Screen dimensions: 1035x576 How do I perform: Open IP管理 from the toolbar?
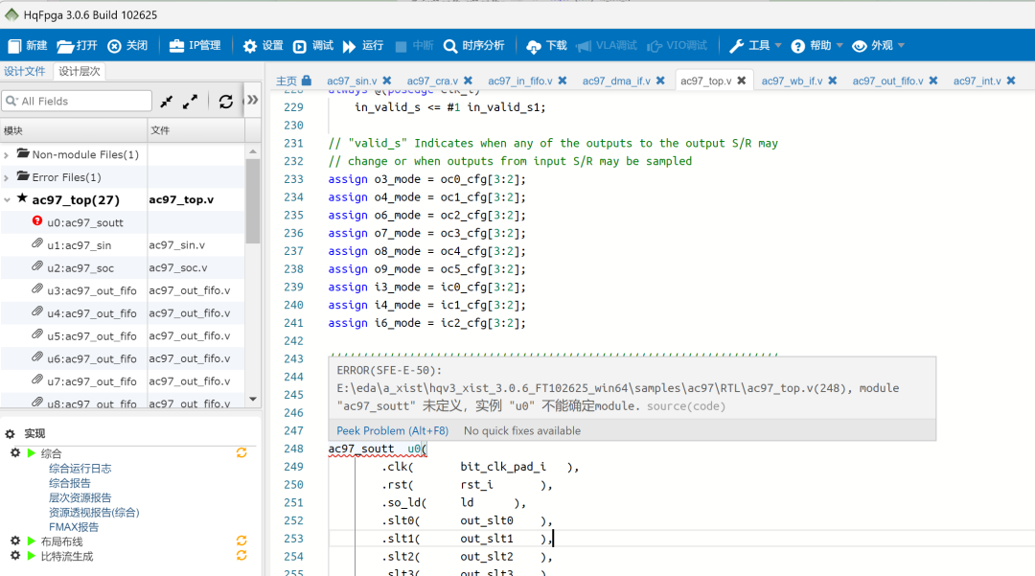[x=195, y=46]
